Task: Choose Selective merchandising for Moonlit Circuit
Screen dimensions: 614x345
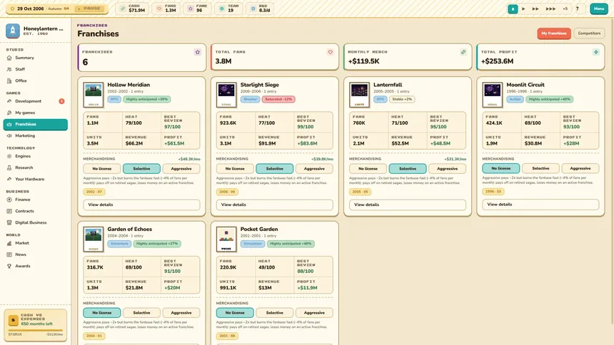Action: point(540,168)
